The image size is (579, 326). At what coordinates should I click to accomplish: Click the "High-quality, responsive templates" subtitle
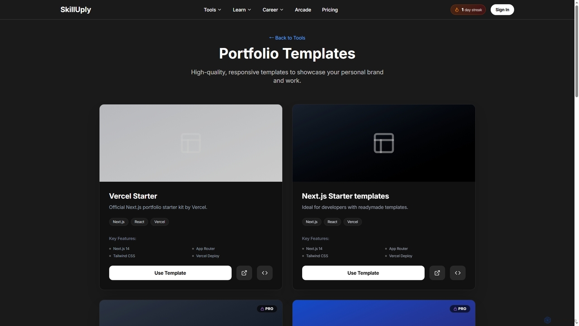287,76
